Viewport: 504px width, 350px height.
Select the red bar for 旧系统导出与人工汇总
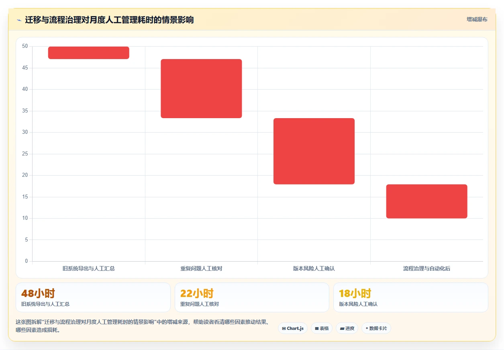pos(89,53)
